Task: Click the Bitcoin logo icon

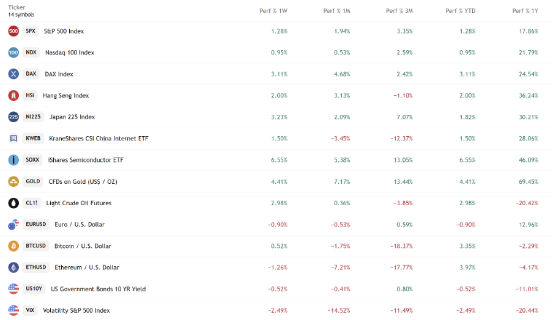Action: click(13, 246)
